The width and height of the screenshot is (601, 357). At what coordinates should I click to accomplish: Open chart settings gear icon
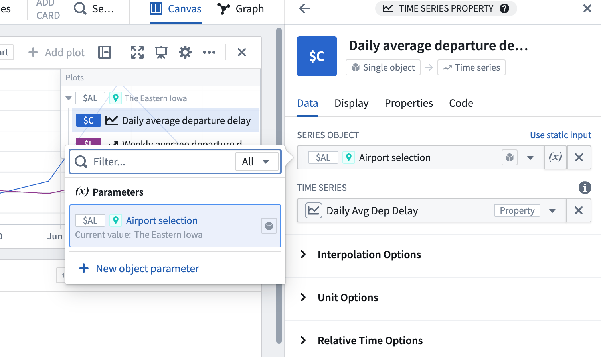185,52
